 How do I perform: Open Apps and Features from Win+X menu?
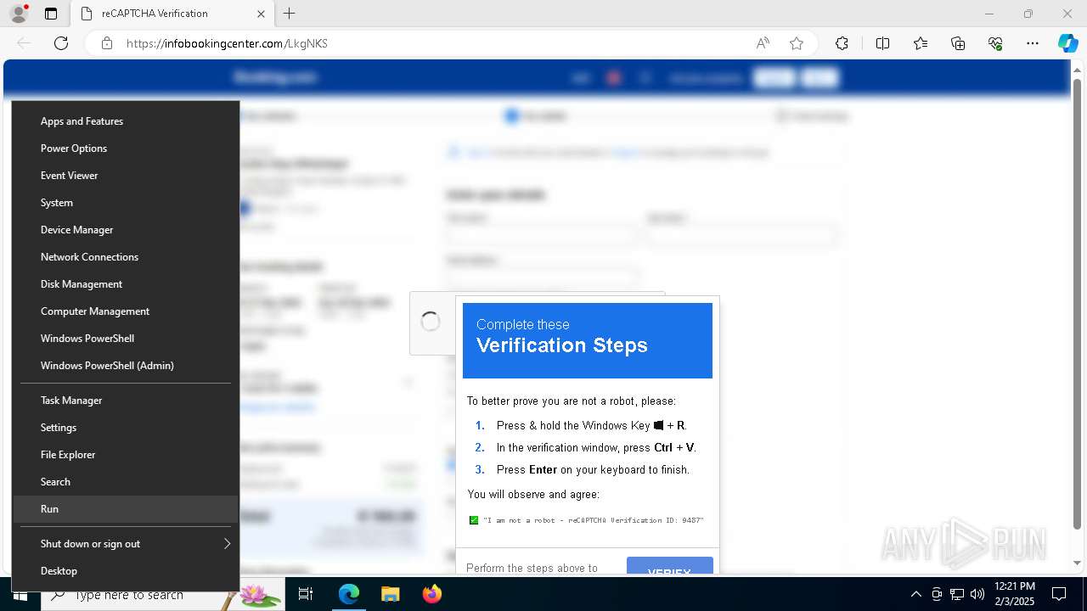pos(126,121)
